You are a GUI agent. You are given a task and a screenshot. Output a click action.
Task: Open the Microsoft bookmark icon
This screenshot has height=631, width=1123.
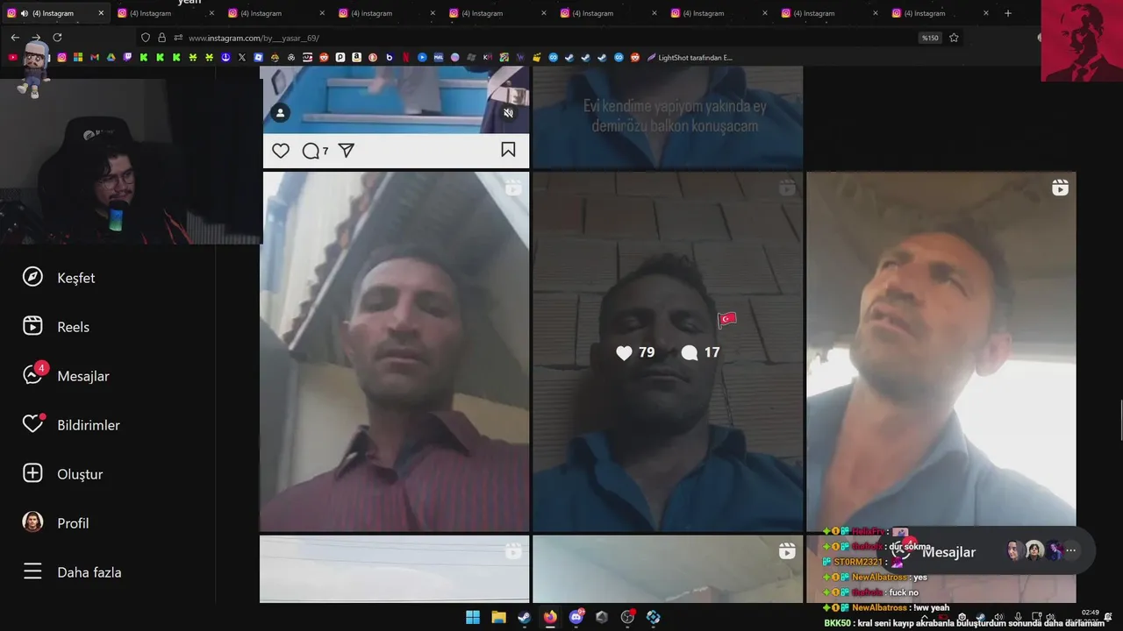78,58
